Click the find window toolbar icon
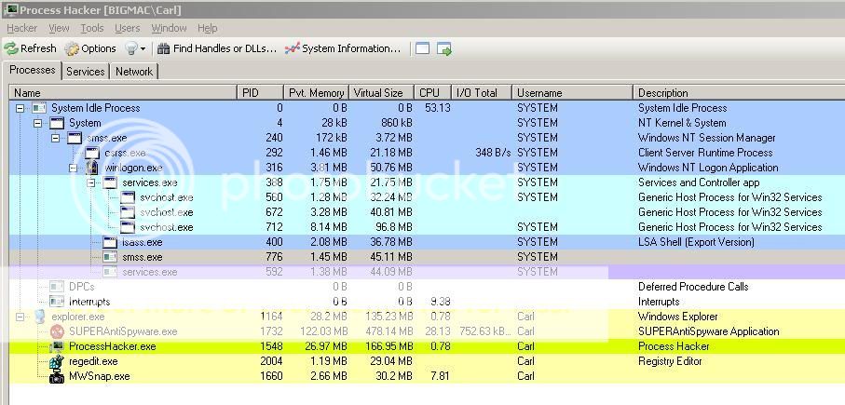This screenshot has width=845, height=405. (423, 49)
